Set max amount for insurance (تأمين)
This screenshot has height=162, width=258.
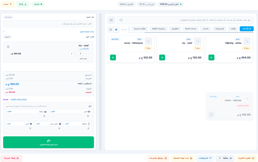point(9,124)
